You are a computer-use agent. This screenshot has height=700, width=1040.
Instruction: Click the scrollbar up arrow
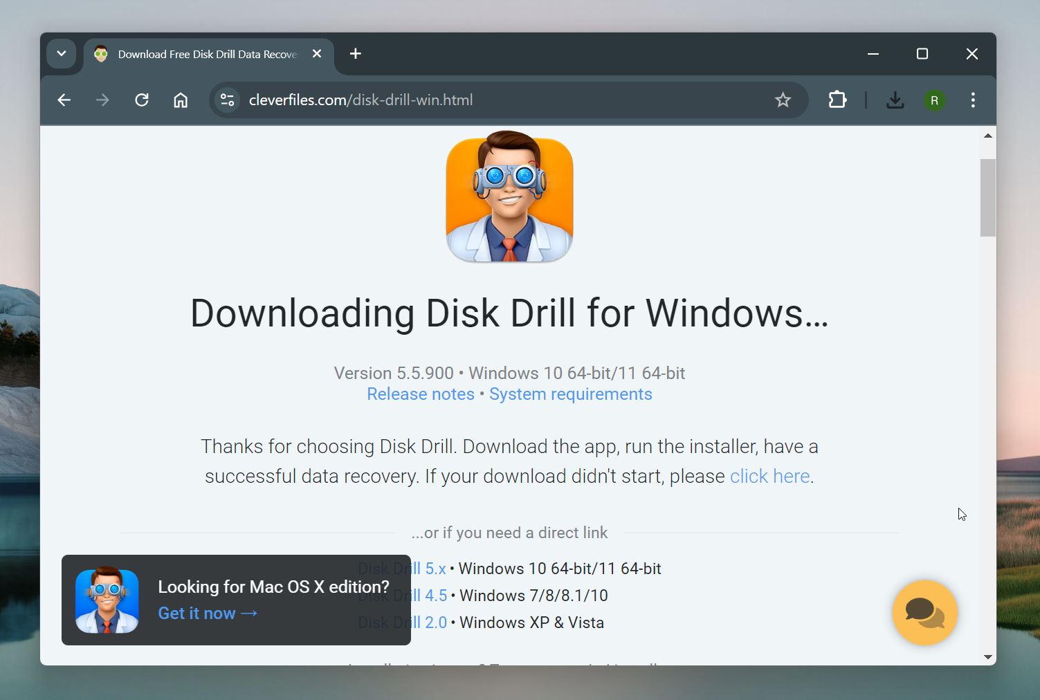(x=988, y=136)
